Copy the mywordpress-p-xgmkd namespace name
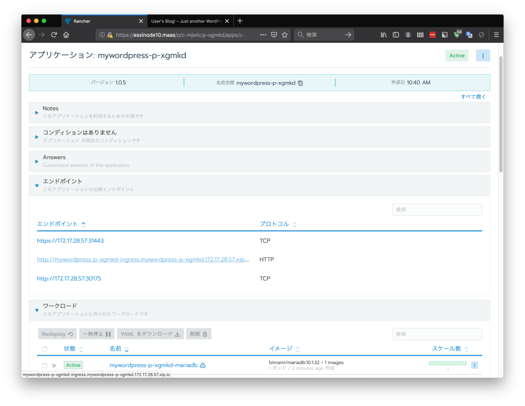This screenshot has height=406, width=525. [x=300, y=83]
